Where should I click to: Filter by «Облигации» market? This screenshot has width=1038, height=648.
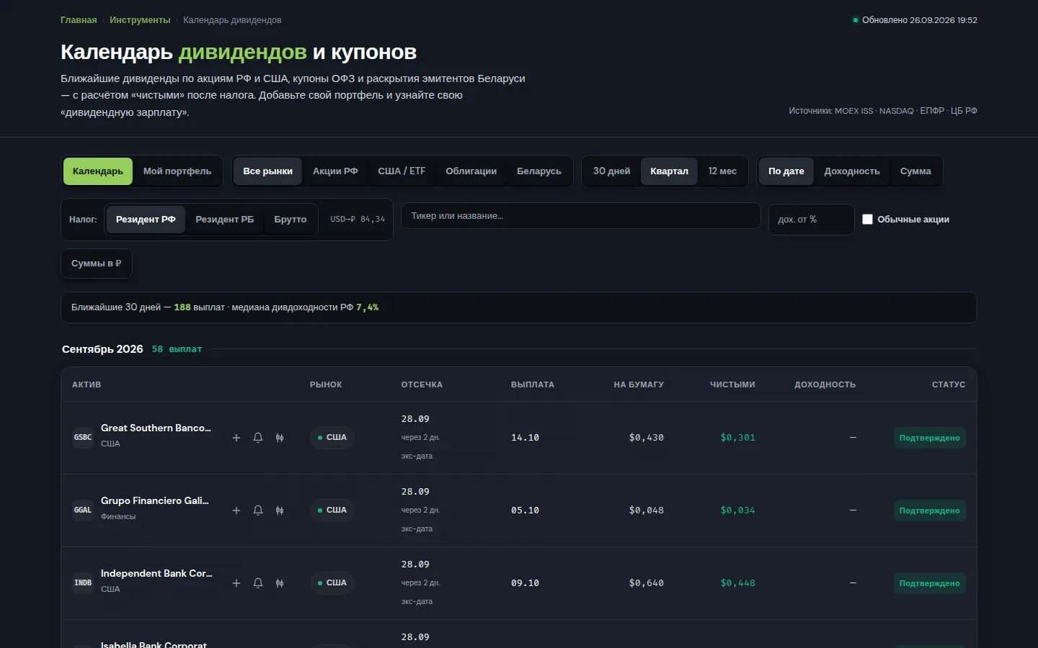[x=471, y=171]
